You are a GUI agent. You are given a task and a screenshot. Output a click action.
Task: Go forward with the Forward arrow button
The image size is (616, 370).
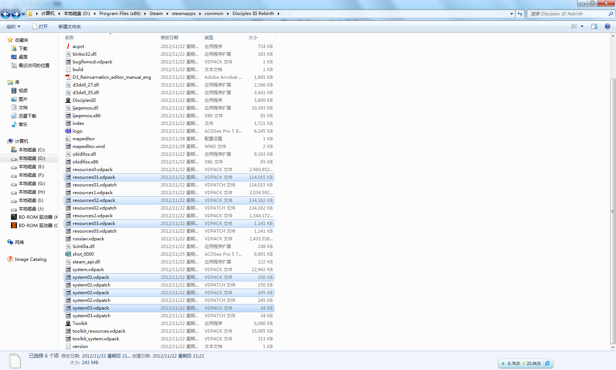pyautogui.click(x=16, y=14)
